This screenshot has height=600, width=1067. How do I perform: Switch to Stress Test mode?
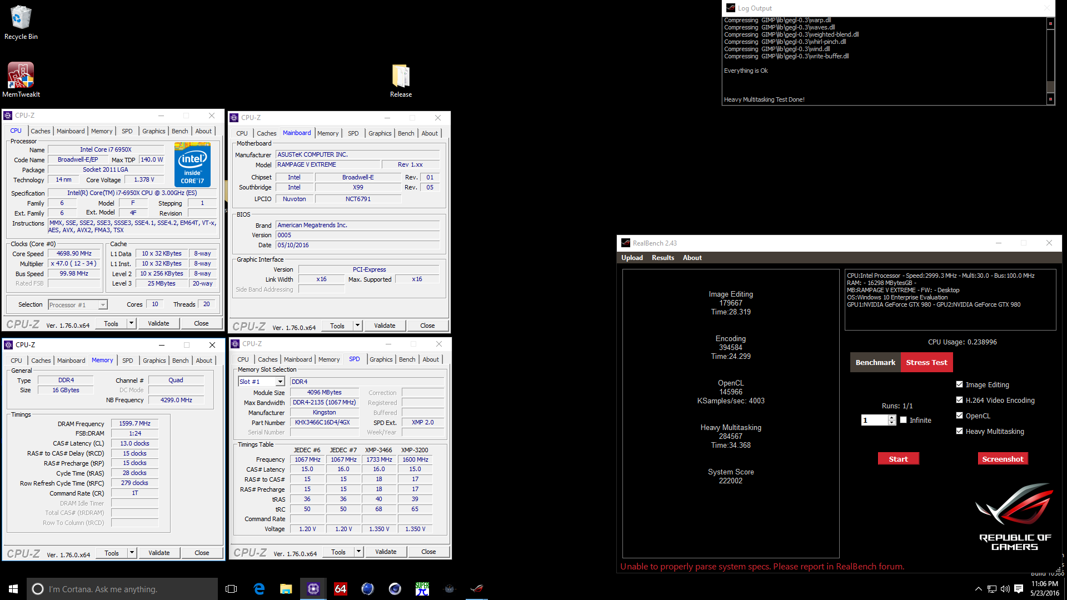pos(926,362)
